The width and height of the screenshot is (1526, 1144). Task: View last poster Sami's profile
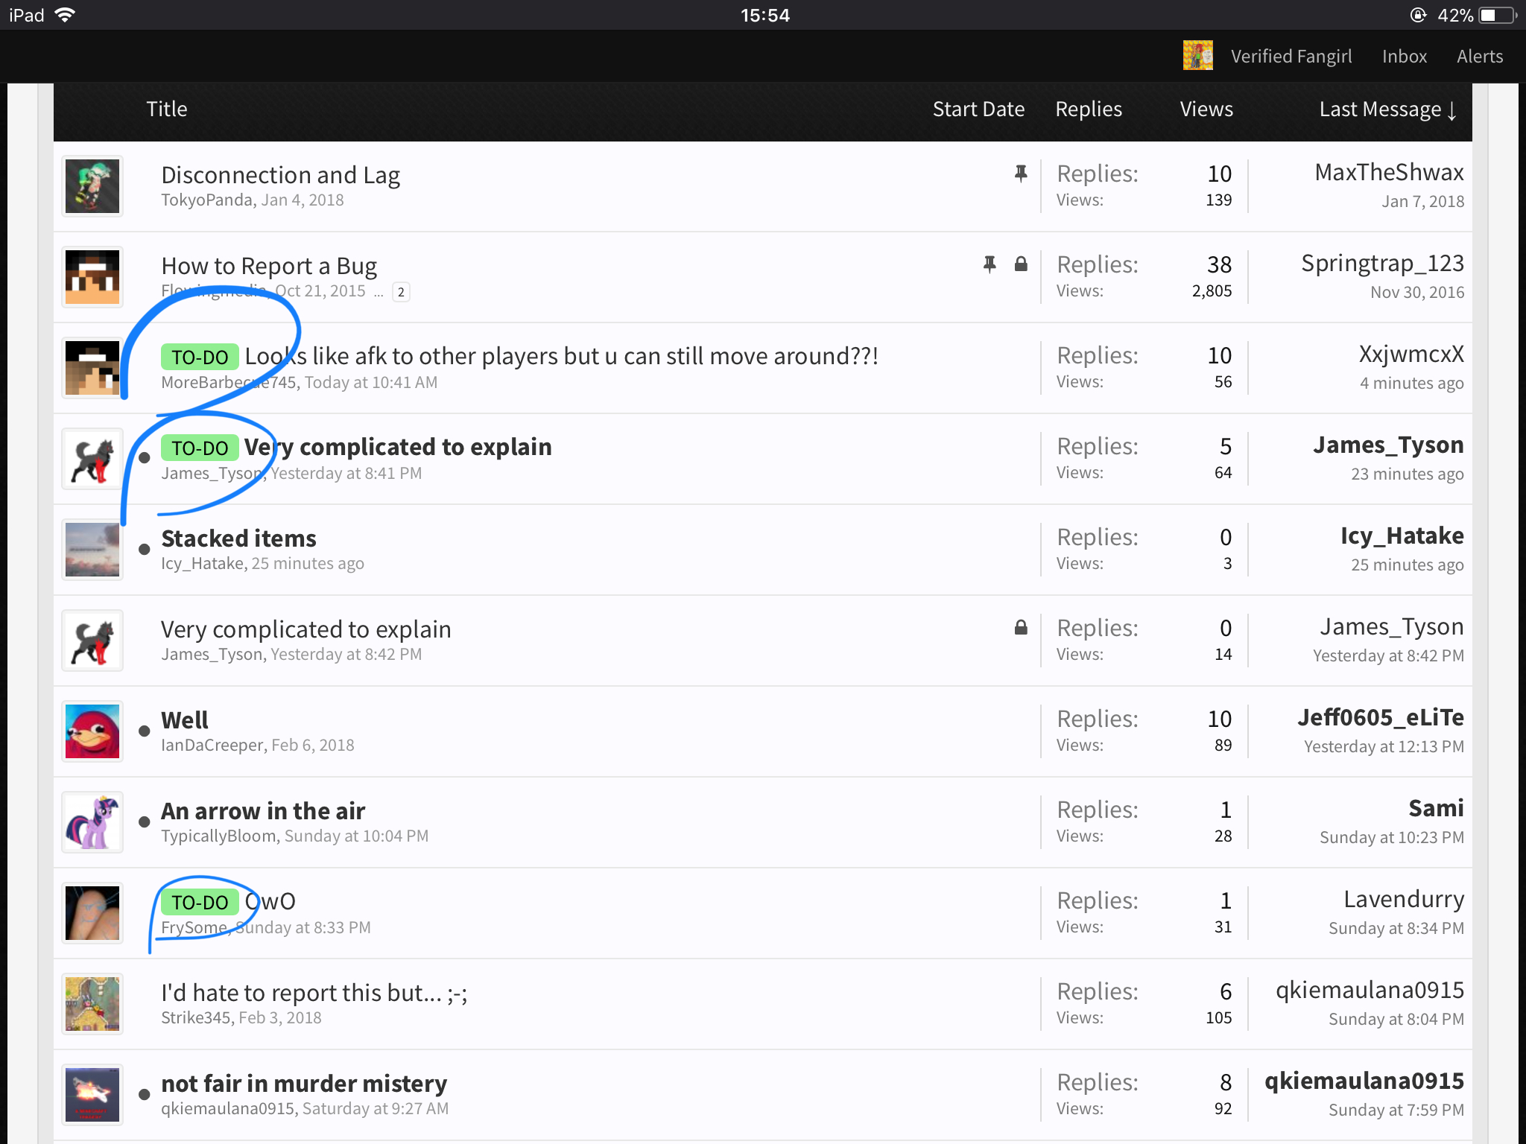pyautogui.click(x=1436, y=808)
